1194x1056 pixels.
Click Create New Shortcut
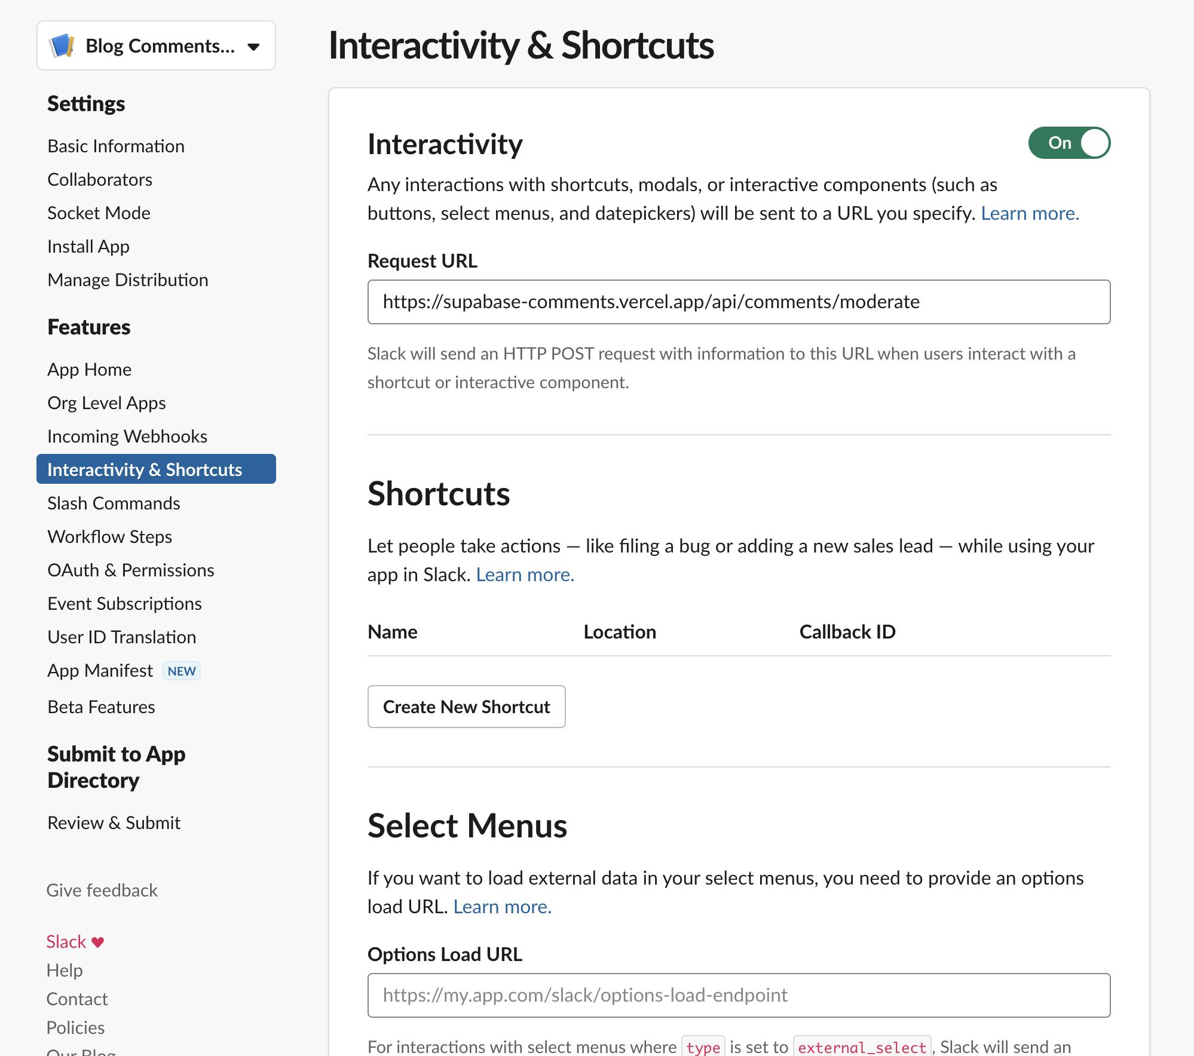[466, 707]
